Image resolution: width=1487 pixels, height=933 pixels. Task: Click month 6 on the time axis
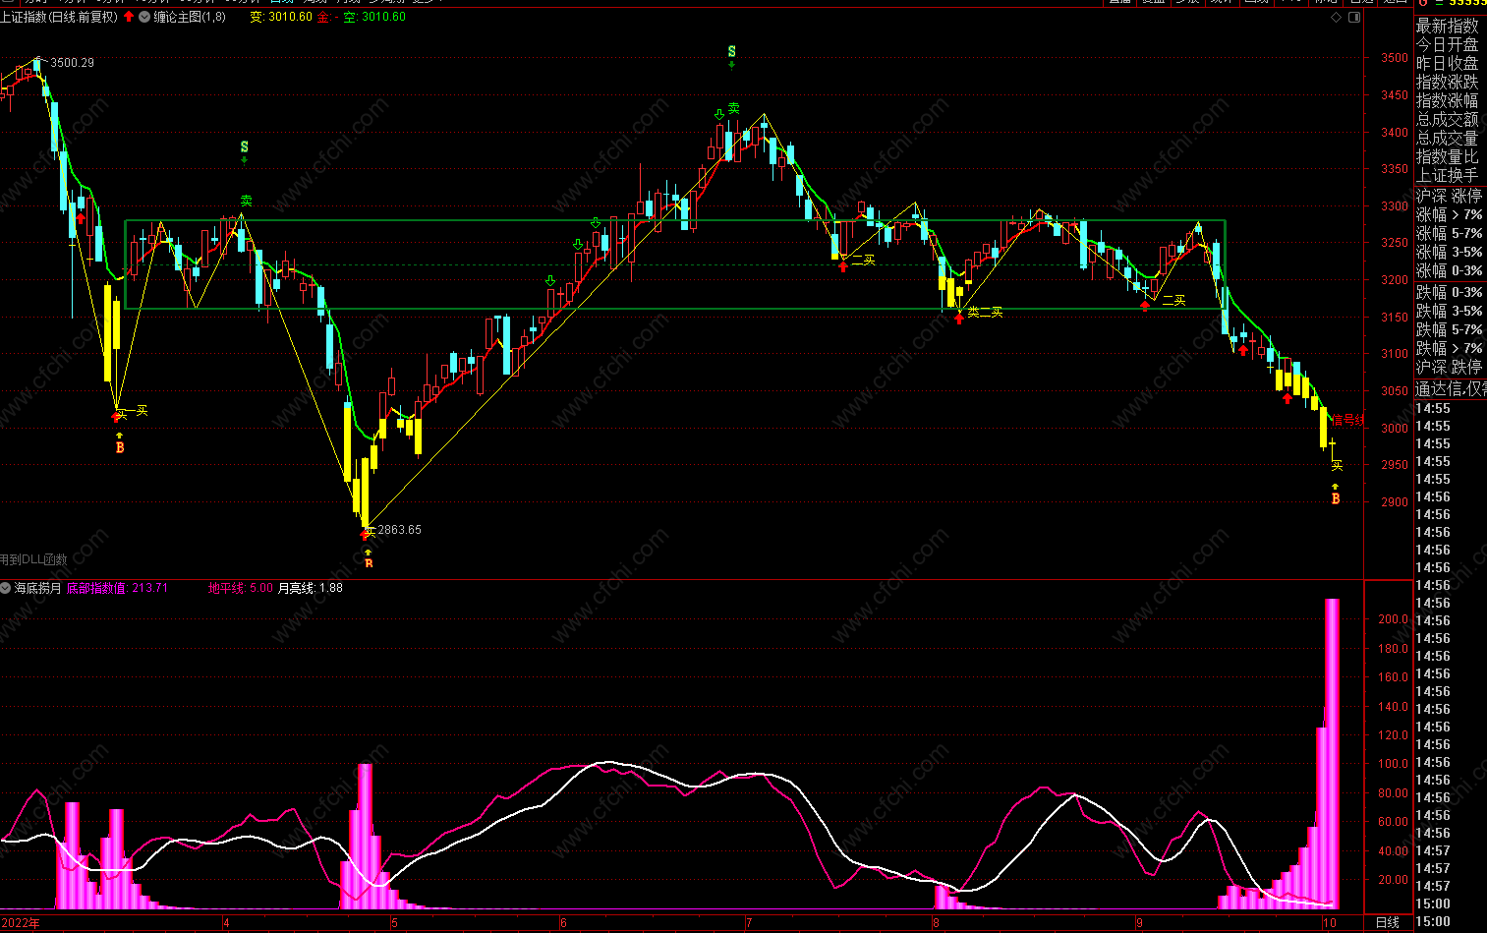[x=563, y=923]
